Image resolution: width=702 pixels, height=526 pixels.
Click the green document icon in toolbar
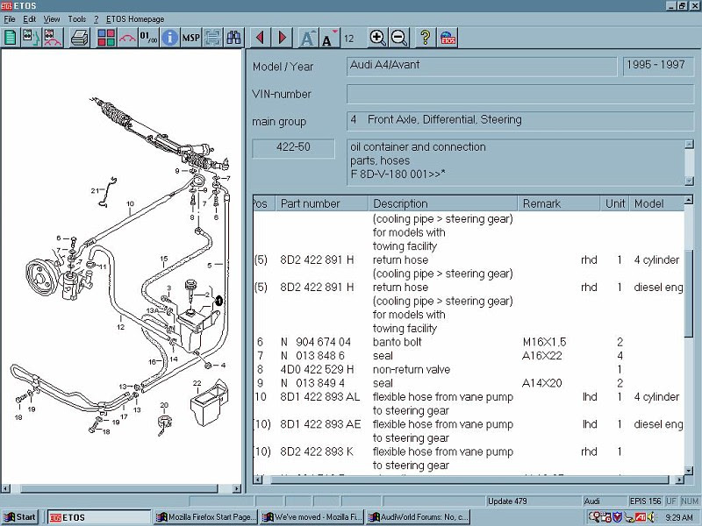[x=11, y=38]
